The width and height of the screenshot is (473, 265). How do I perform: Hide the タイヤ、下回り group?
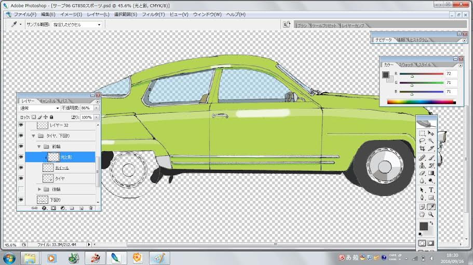pyautogui.click(x=21, y=136)
